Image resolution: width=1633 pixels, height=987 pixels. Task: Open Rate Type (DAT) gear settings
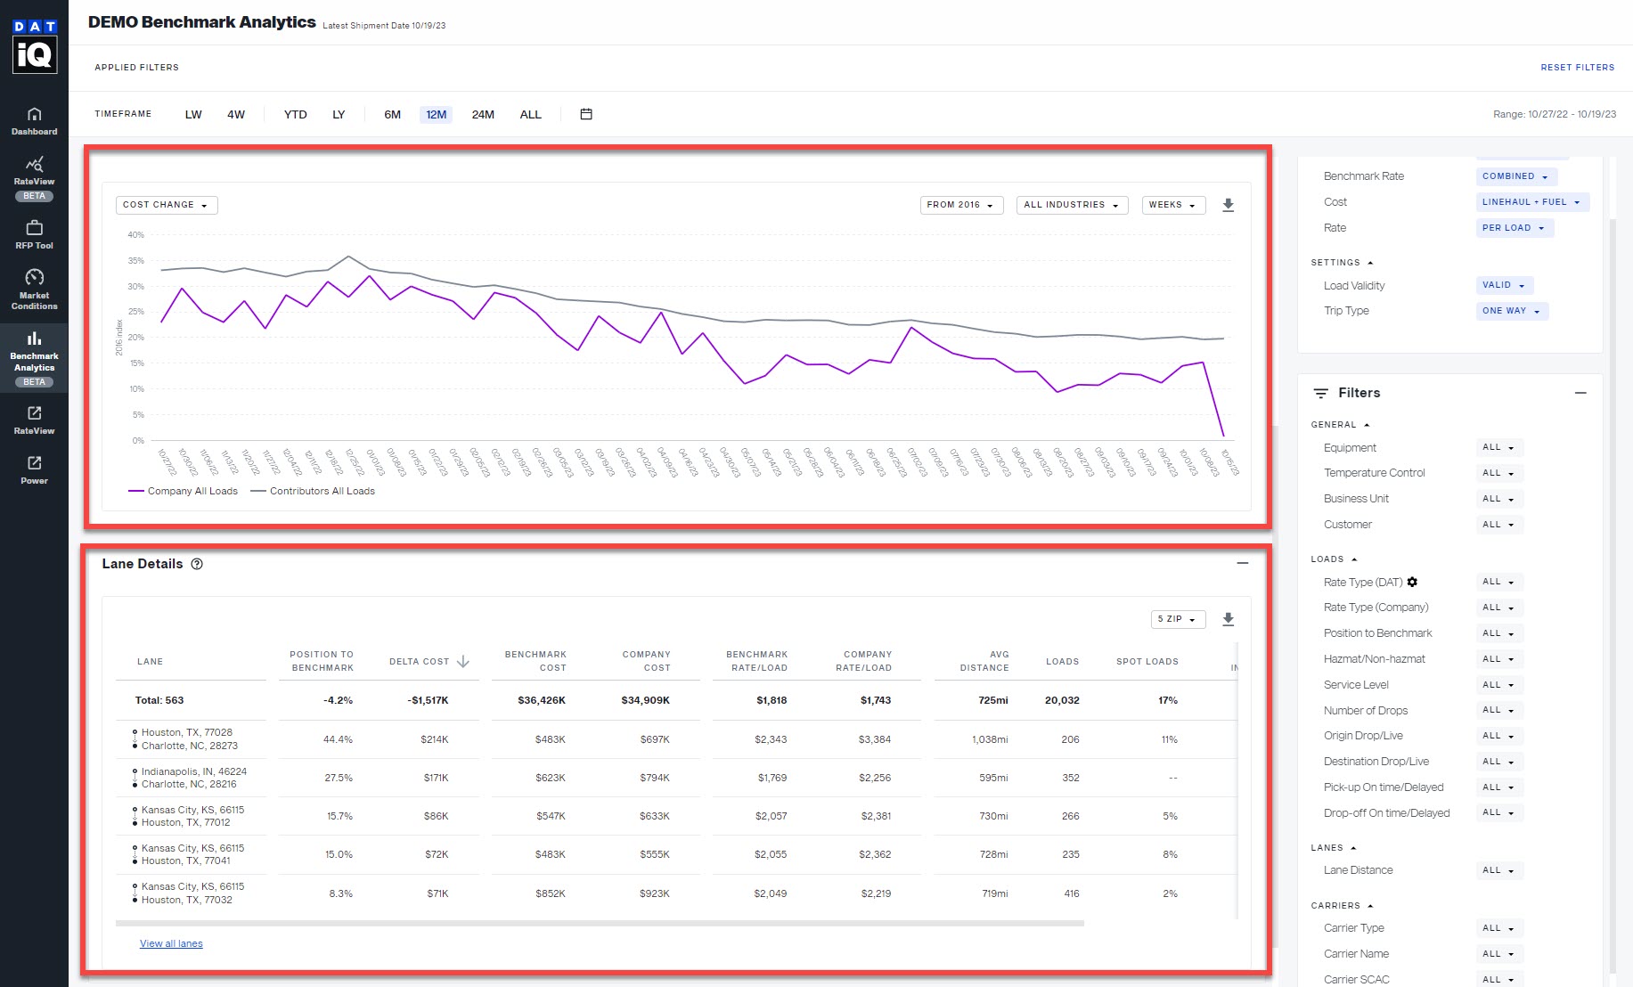point(1413,582)
